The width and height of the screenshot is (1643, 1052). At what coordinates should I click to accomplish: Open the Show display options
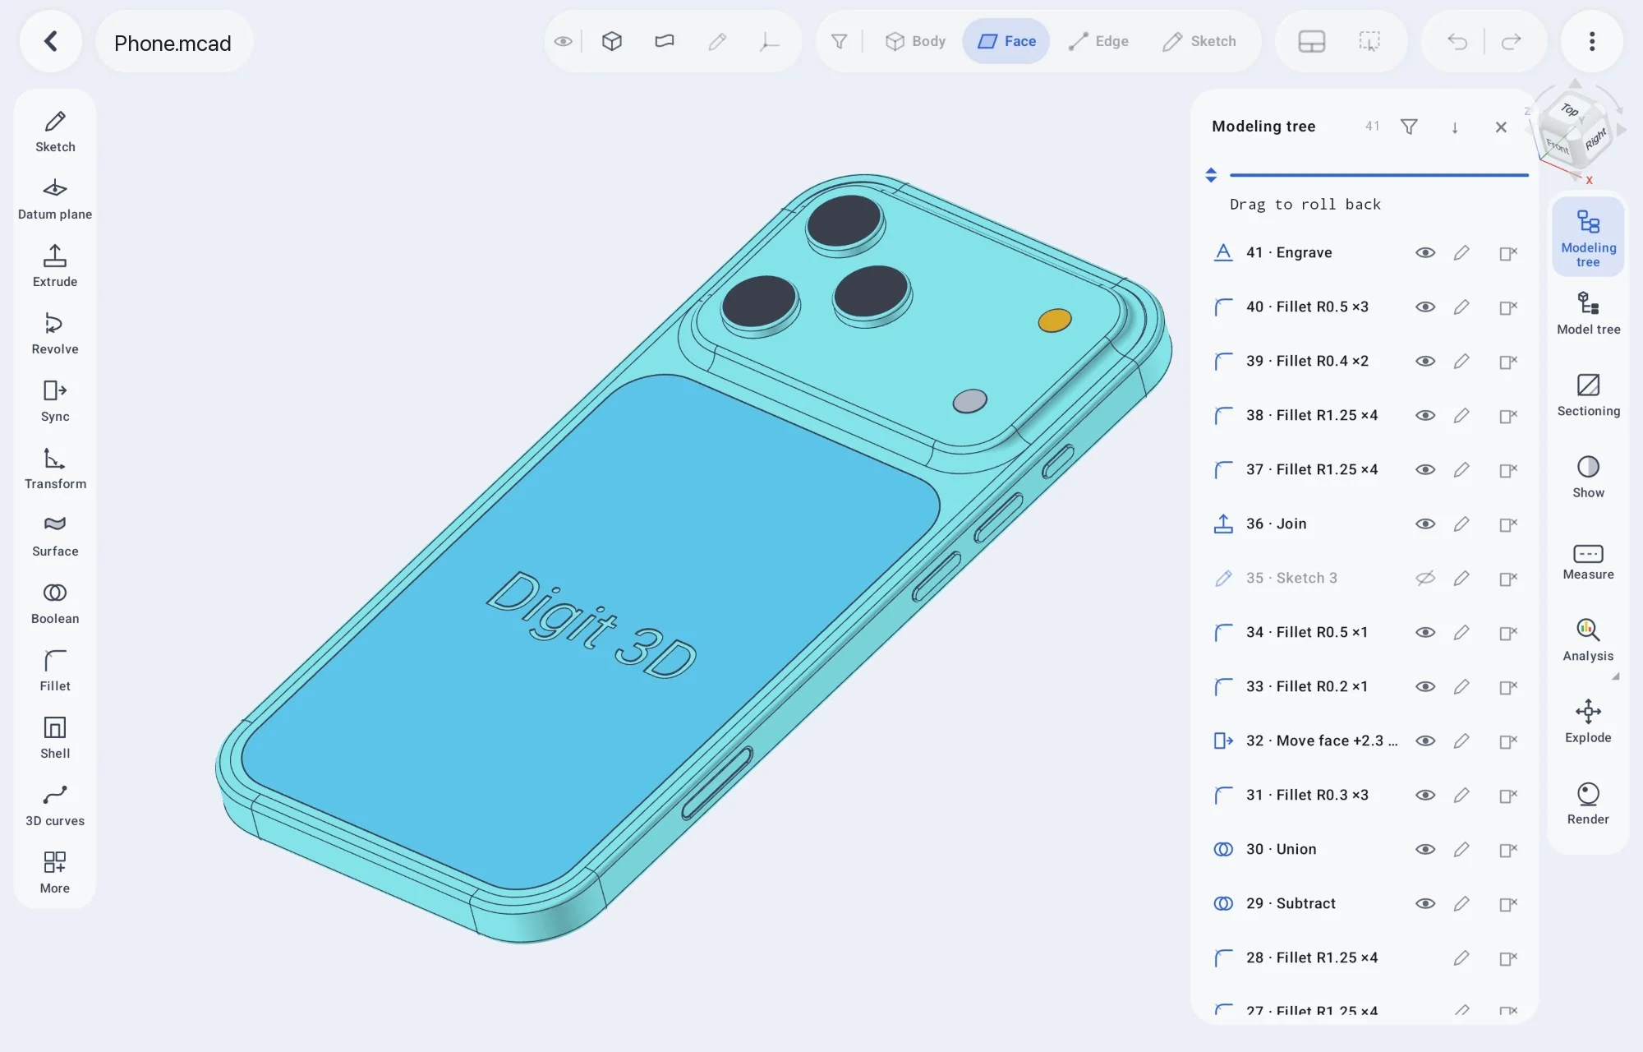(x=1588, y=477)
